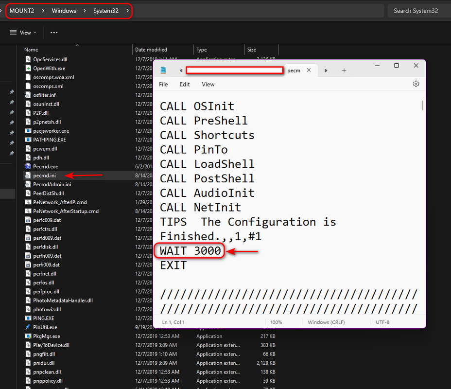Select the file p2pnetsh.dll
451x389 pixels.
(47, 122)
